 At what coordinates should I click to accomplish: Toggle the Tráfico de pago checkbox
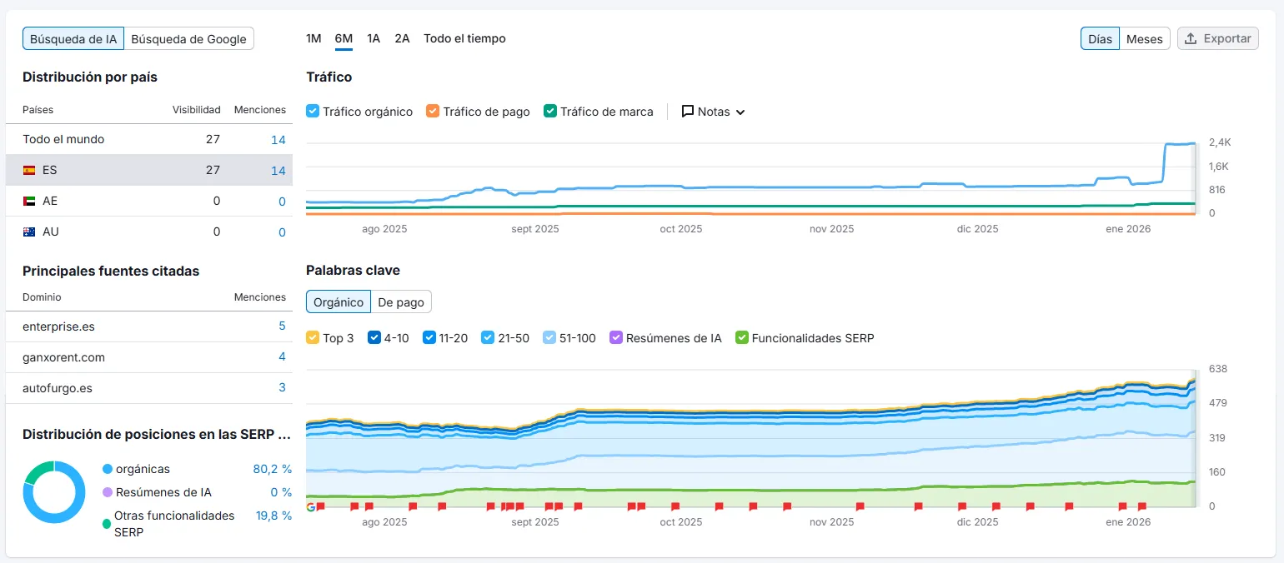[x=433, y=111]
